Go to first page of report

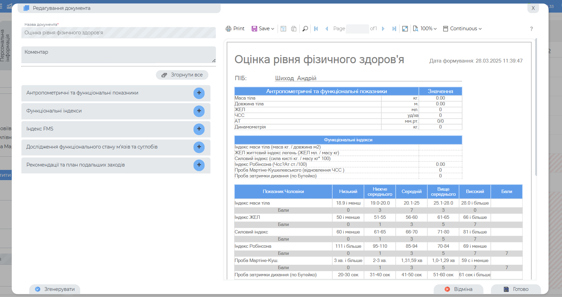coord(316,29)
